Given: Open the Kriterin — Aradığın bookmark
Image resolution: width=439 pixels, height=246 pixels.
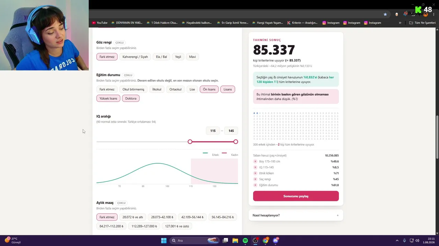Looking at the screenshot, I should [302, 23].
